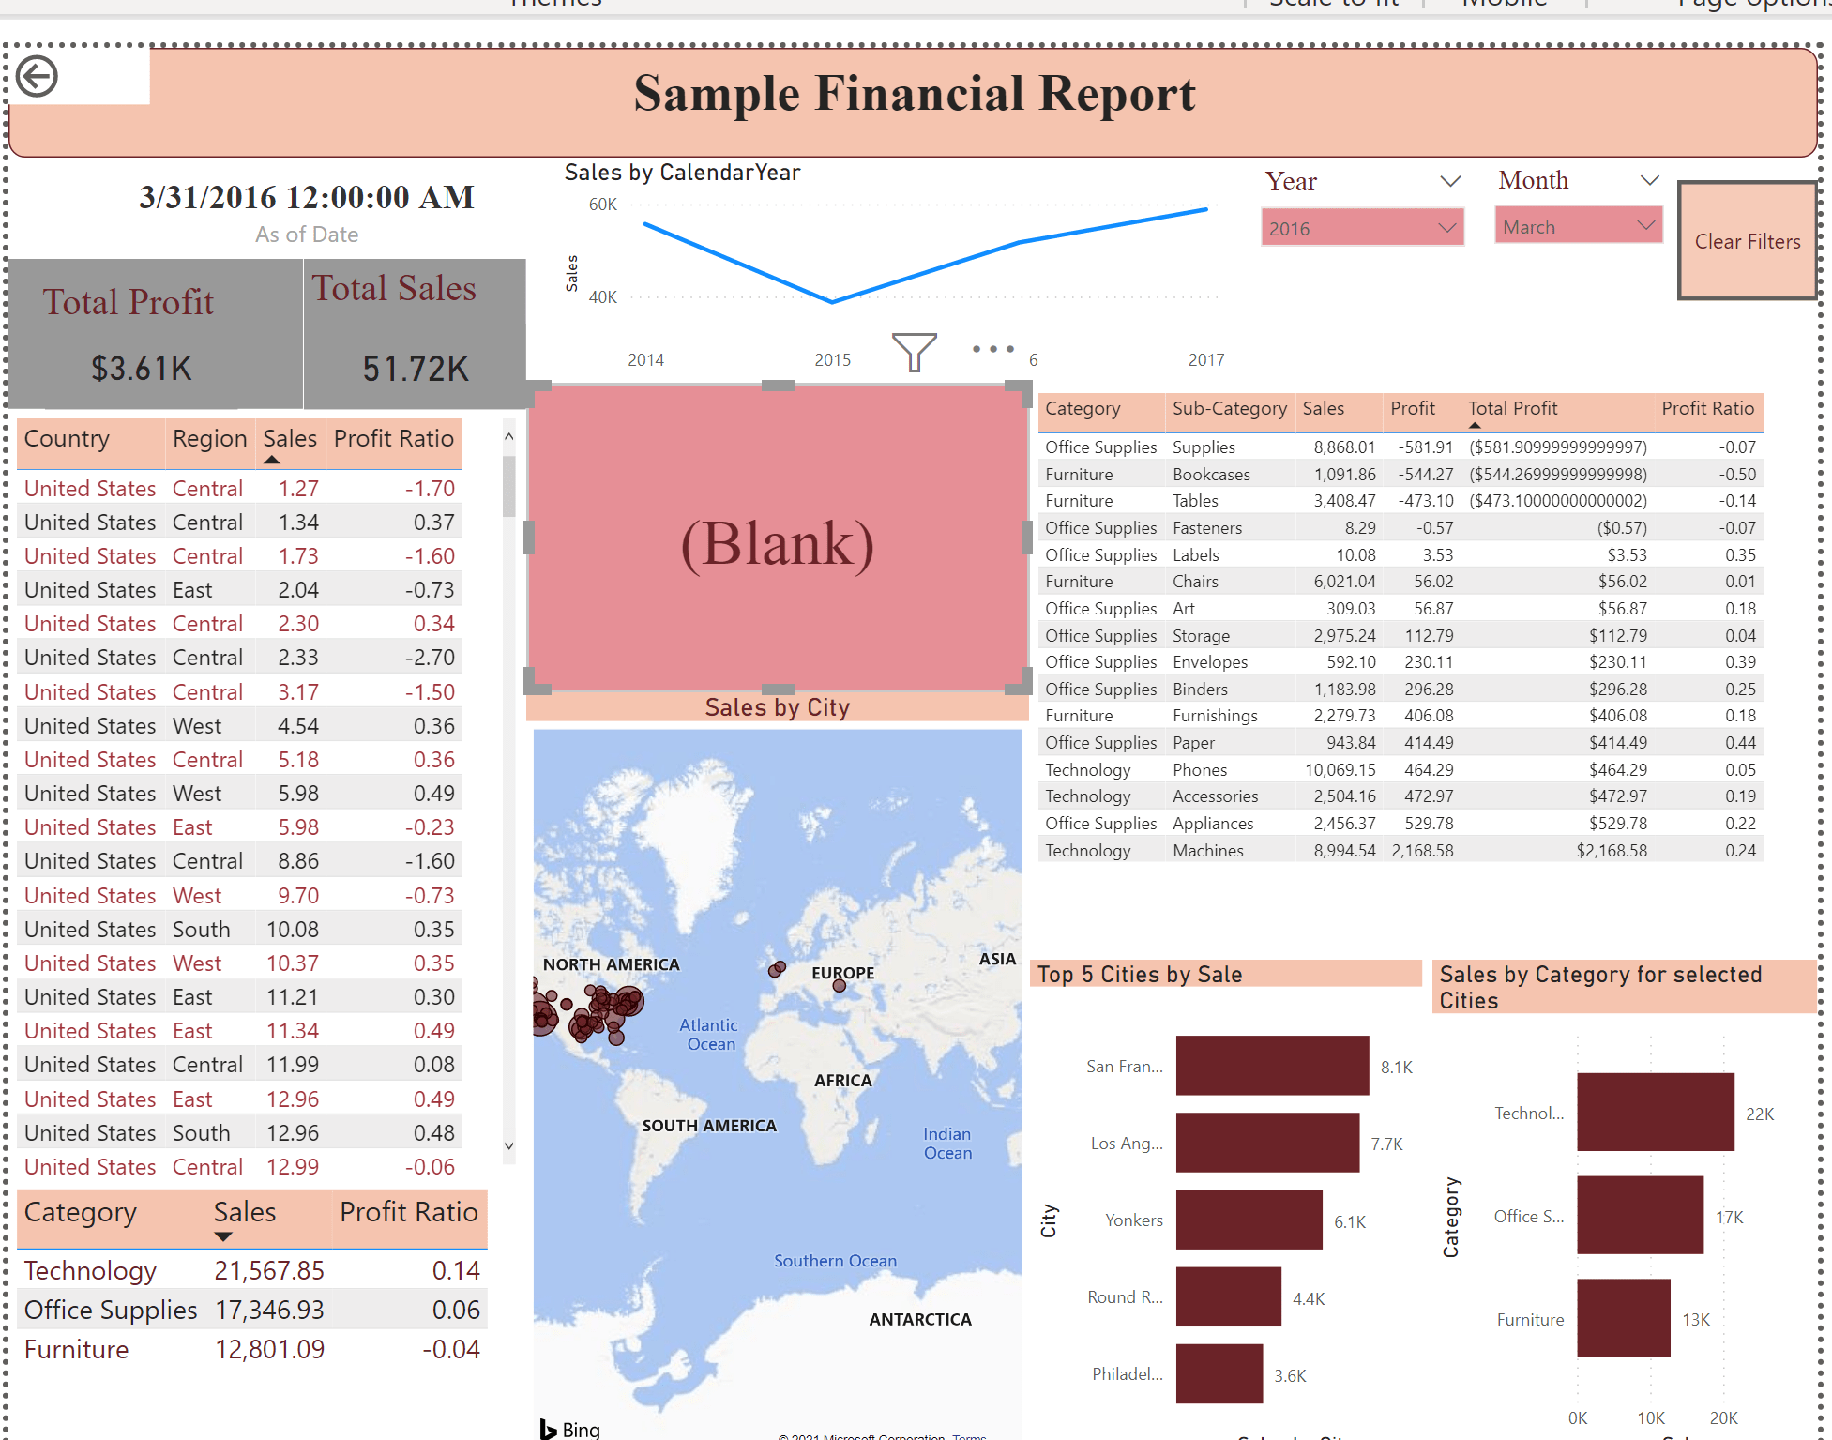This screenshot has height=1440, width=1832.
Task: Expand the Year slicer dropdown
Action: click(x=1449, y=180)
